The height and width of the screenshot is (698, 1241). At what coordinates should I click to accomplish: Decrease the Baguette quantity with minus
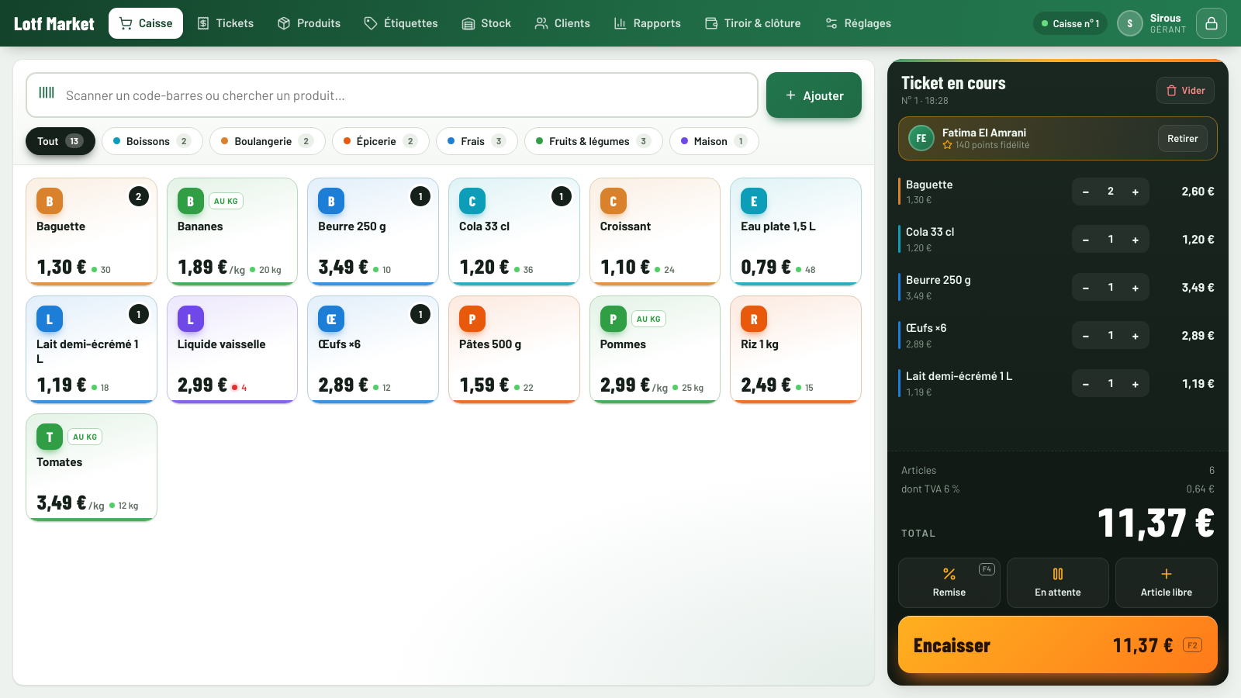pyautogui.click(x=1085, y=192)
